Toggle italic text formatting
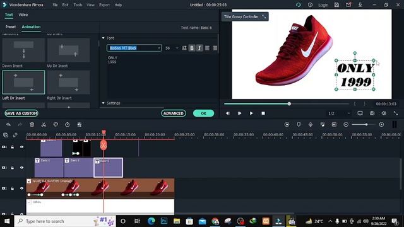Screen dimensions: 404x227 [x=199, y=48]
